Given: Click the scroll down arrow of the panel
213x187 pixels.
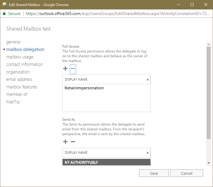Looking at the screenshot, I should point(209,163).
